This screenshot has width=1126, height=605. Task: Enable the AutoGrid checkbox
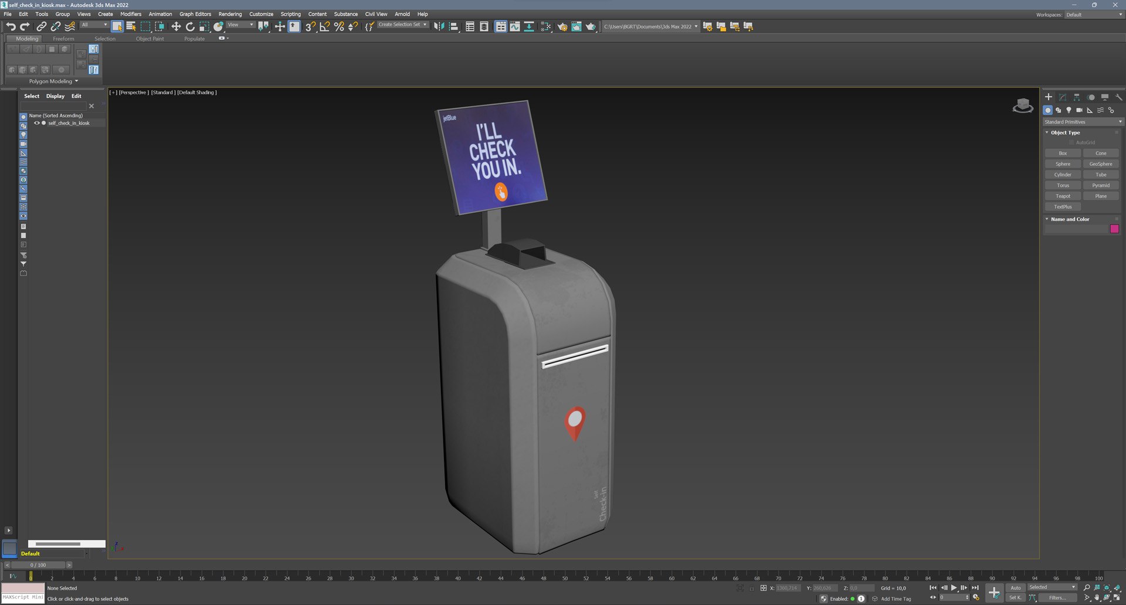pyautogui.click(x=1071, y=142)
